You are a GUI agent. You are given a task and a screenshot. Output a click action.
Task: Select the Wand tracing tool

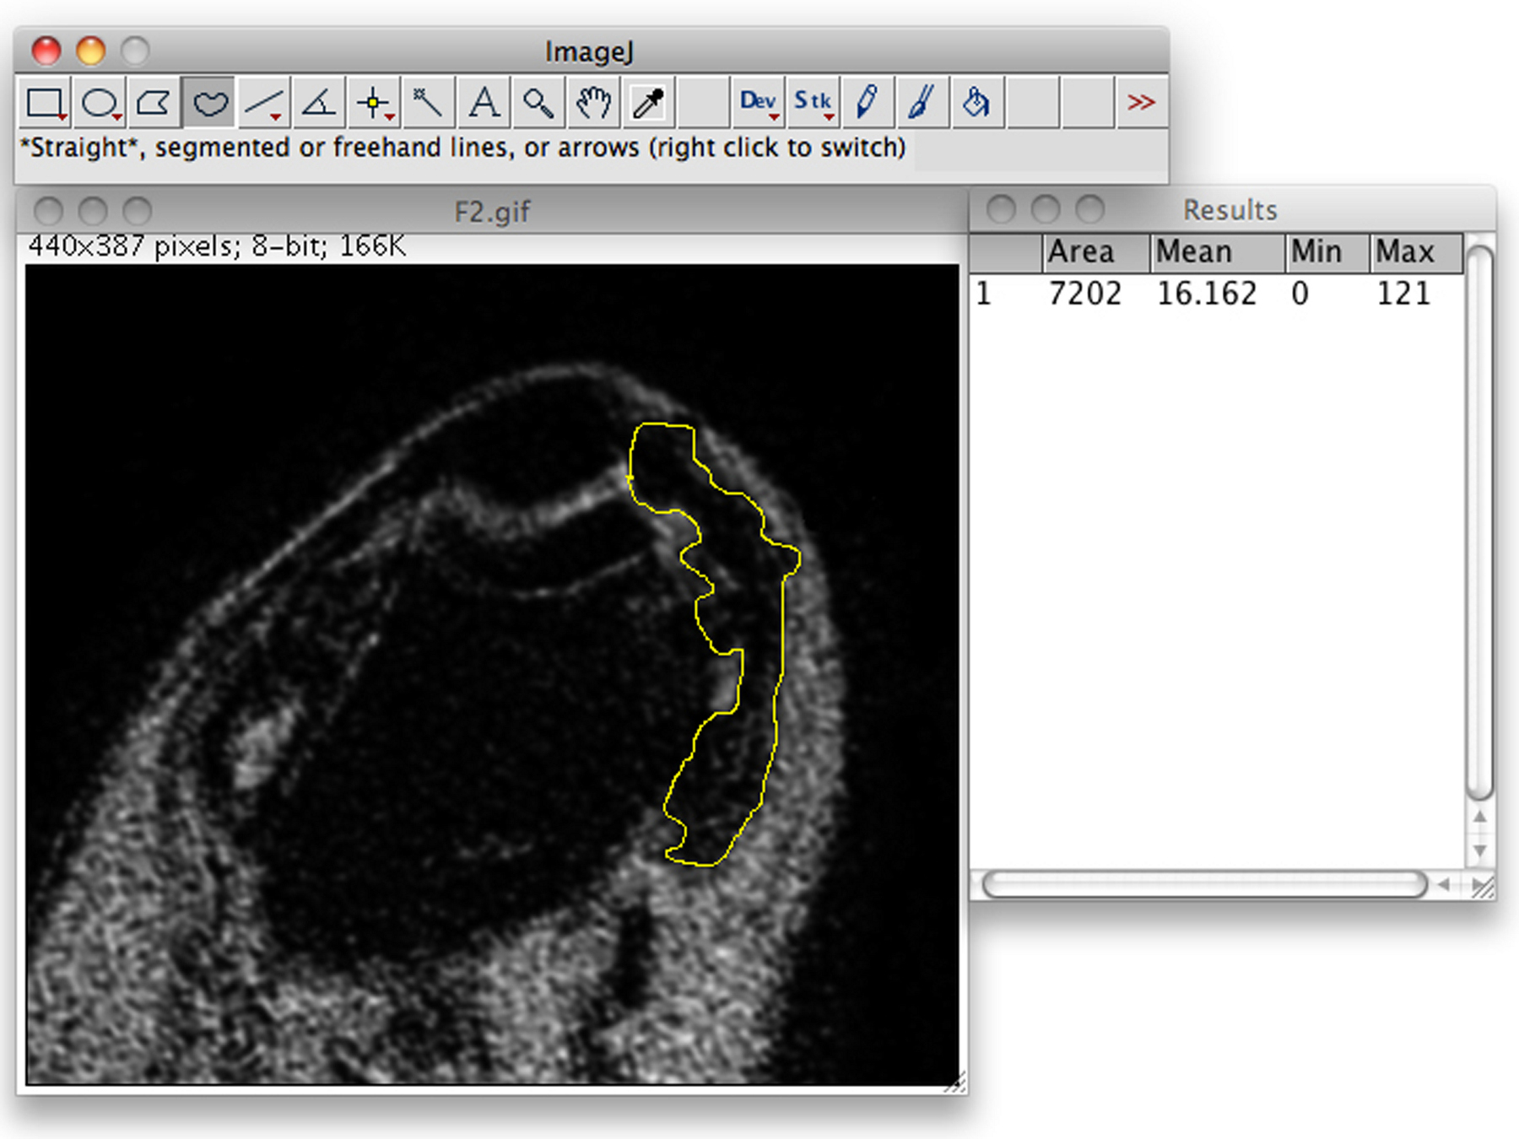(428, 103)
